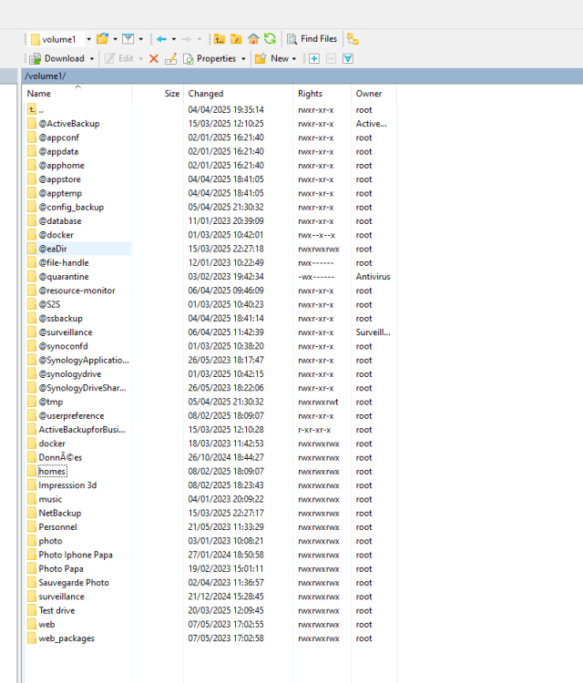Delete selected item with red X

click(153, 58)
